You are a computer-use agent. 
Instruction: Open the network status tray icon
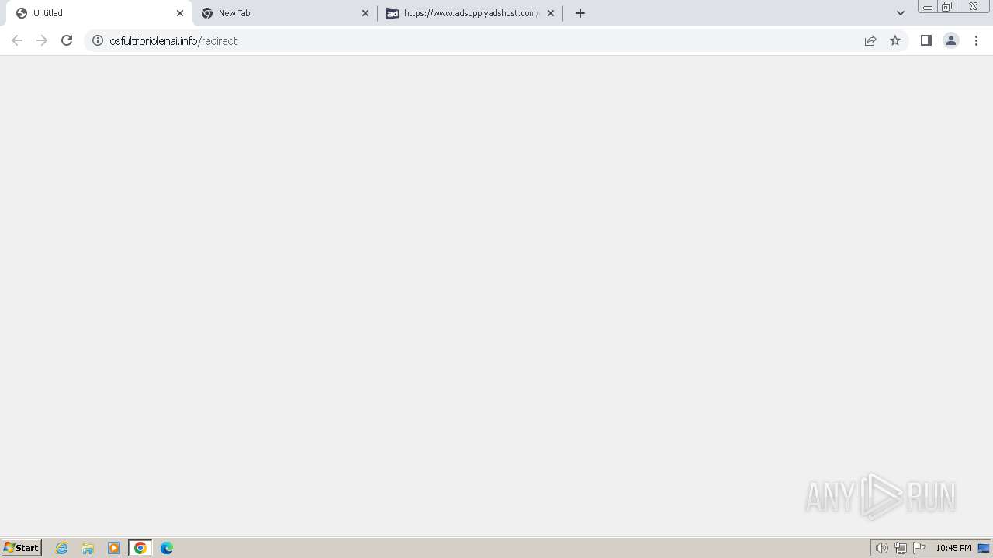900,548
